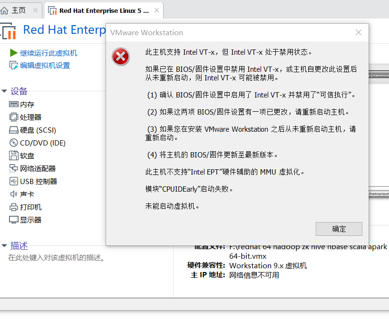The image size is (389, 321).
Task: Select the 网络适配器 device entry
Action: [38, 169]
